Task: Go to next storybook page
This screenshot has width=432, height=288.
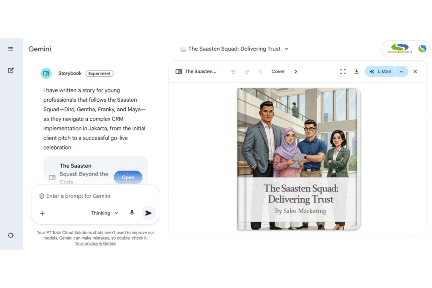Action: pos(296,72)
